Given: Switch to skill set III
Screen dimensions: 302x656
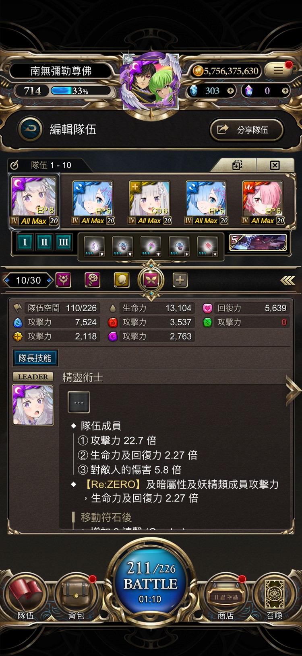Looking at the screenshot, I should pos(63,242).
